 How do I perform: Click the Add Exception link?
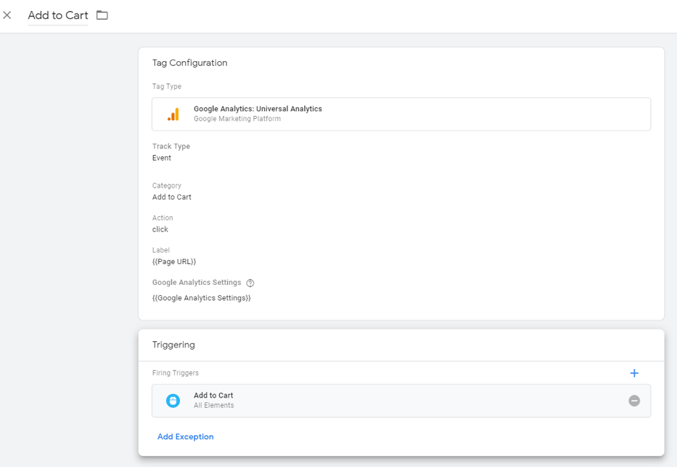coord(185,436)
